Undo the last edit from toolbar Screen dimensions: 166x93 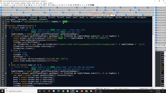click(24, 5)
